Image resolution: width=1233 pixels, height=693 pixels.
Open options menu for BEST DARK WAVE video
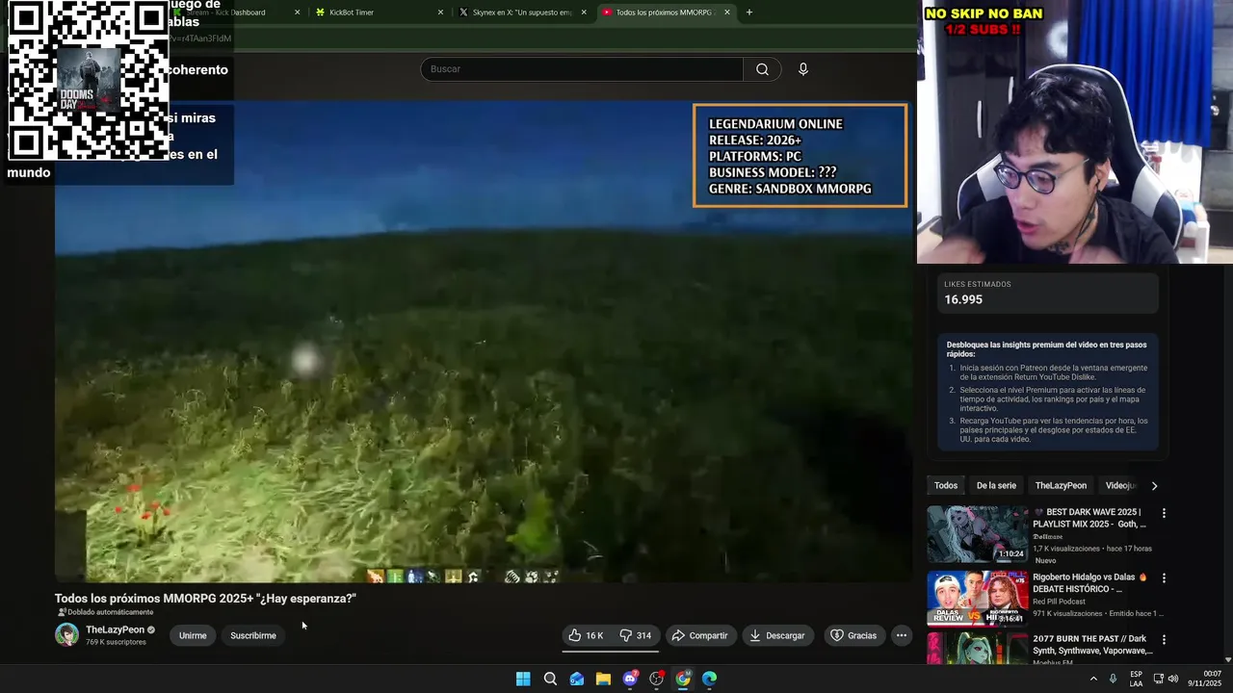pyautogui.click(x=1164, y=513)
